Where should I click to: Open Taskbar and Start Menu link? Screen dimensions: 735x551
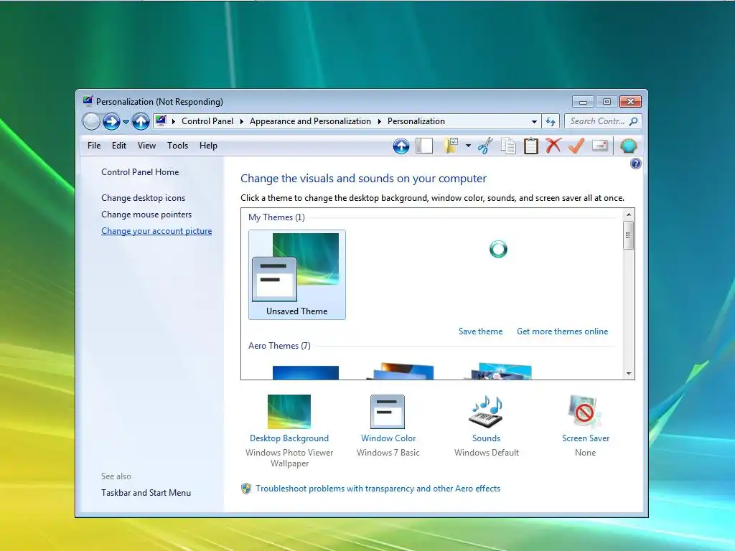[x=146, y=492]
